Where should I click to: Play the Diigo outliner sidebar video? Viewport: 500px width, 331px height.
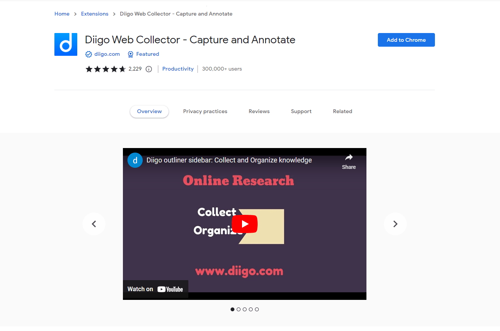click(x=244, y=224)
